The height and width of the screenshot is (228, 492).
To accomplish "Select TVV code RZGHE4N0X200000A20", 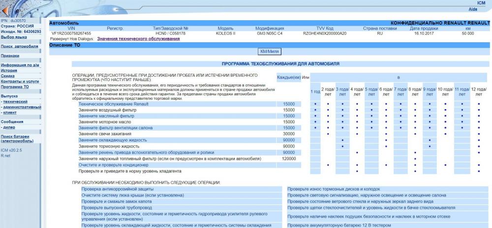I will [x=325, y=33].
